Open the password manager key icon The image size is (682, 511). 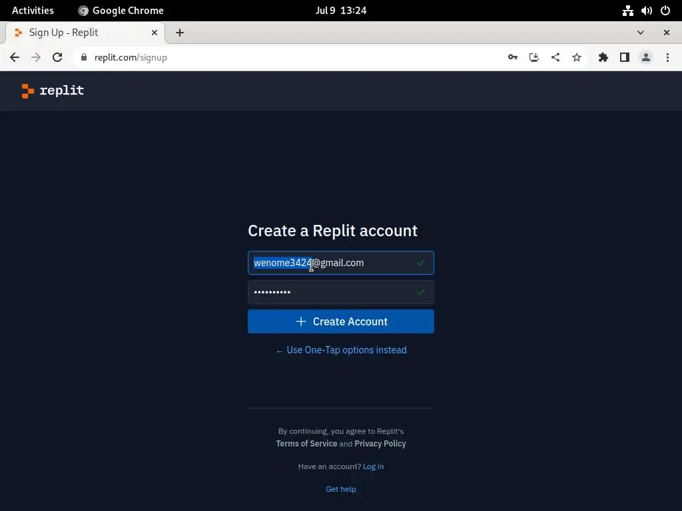point(513,57)
